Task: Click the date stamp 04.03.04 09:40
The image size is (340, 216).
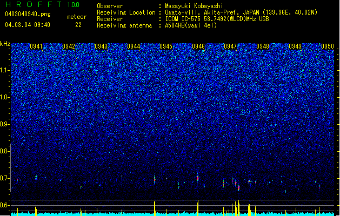Action: tap(28, 25)
